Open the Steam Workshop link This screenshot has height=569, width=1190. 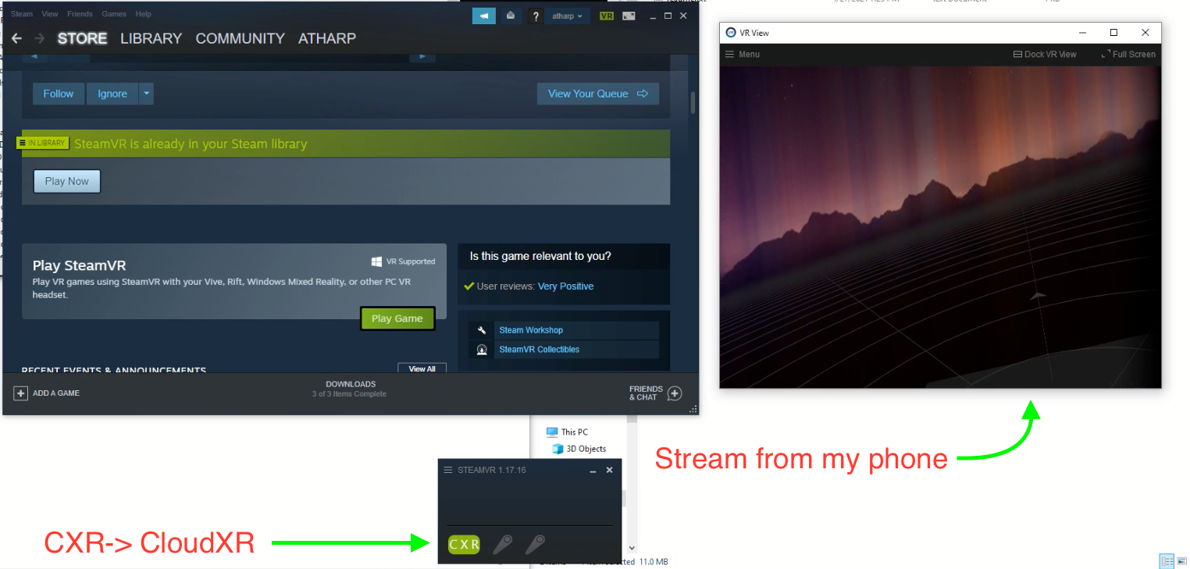531,330
